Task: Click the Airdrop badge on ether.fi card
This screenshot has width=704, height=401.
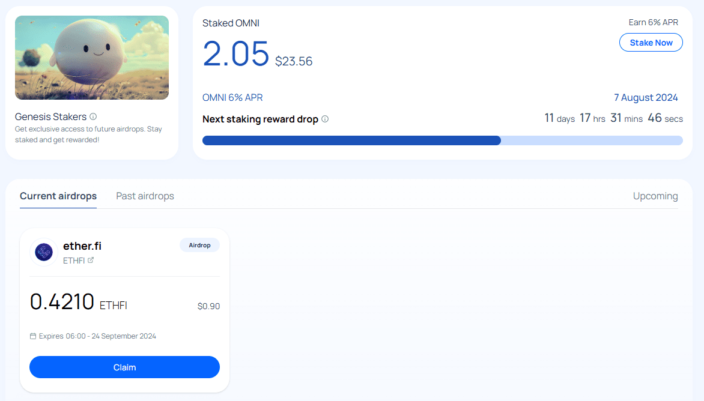Action: 199,245
